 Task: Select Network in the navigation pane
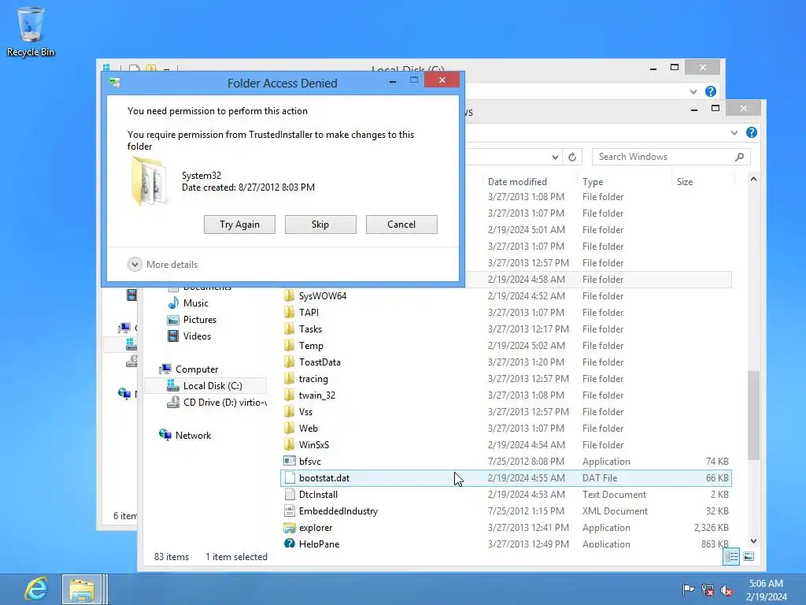pyautogui.click(x=193, y=435)
